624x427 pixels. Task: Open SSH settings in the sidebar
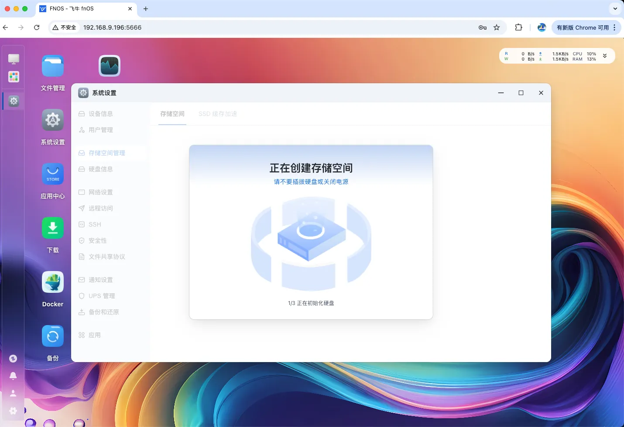pyautogui.click(x=95, y=224)
